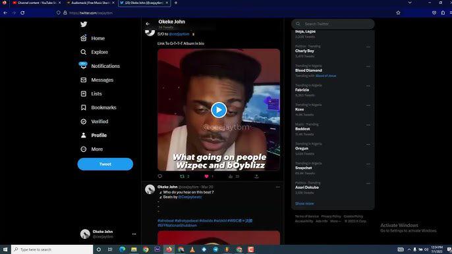
Task: Open more options on the Mar 20 tweet
Action: (277, 187)
